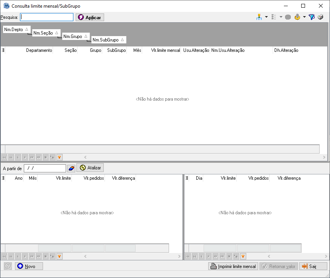Viewport: 330px width, 278px height.
Task: Open the dropdown arrow beside the tree-list icon
Action: click(x=281, y=17)
